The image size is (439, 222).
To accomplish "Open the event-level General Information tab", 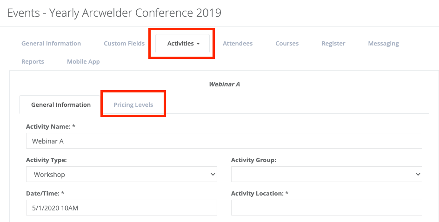I will coord(51,44).
